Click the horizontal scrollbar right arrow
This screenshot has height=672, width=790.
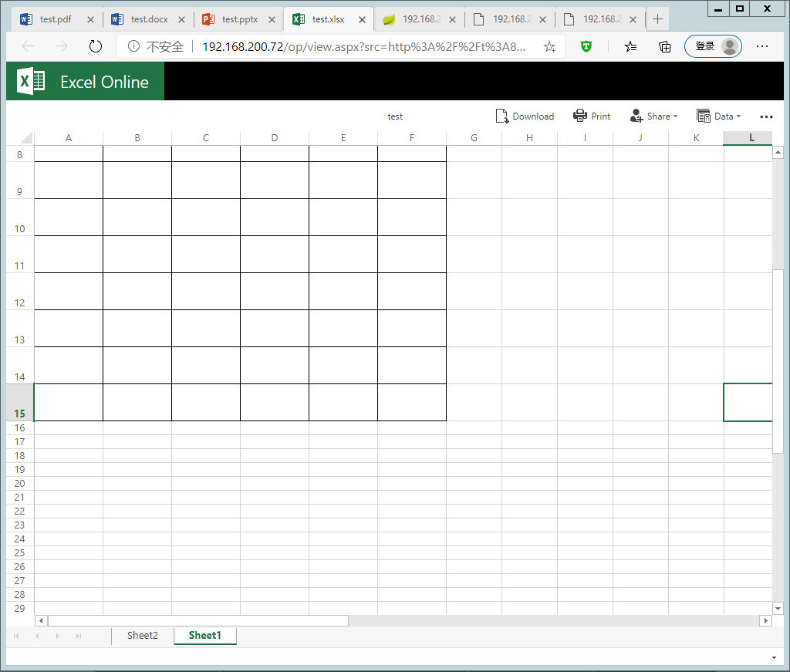(765, 620)
